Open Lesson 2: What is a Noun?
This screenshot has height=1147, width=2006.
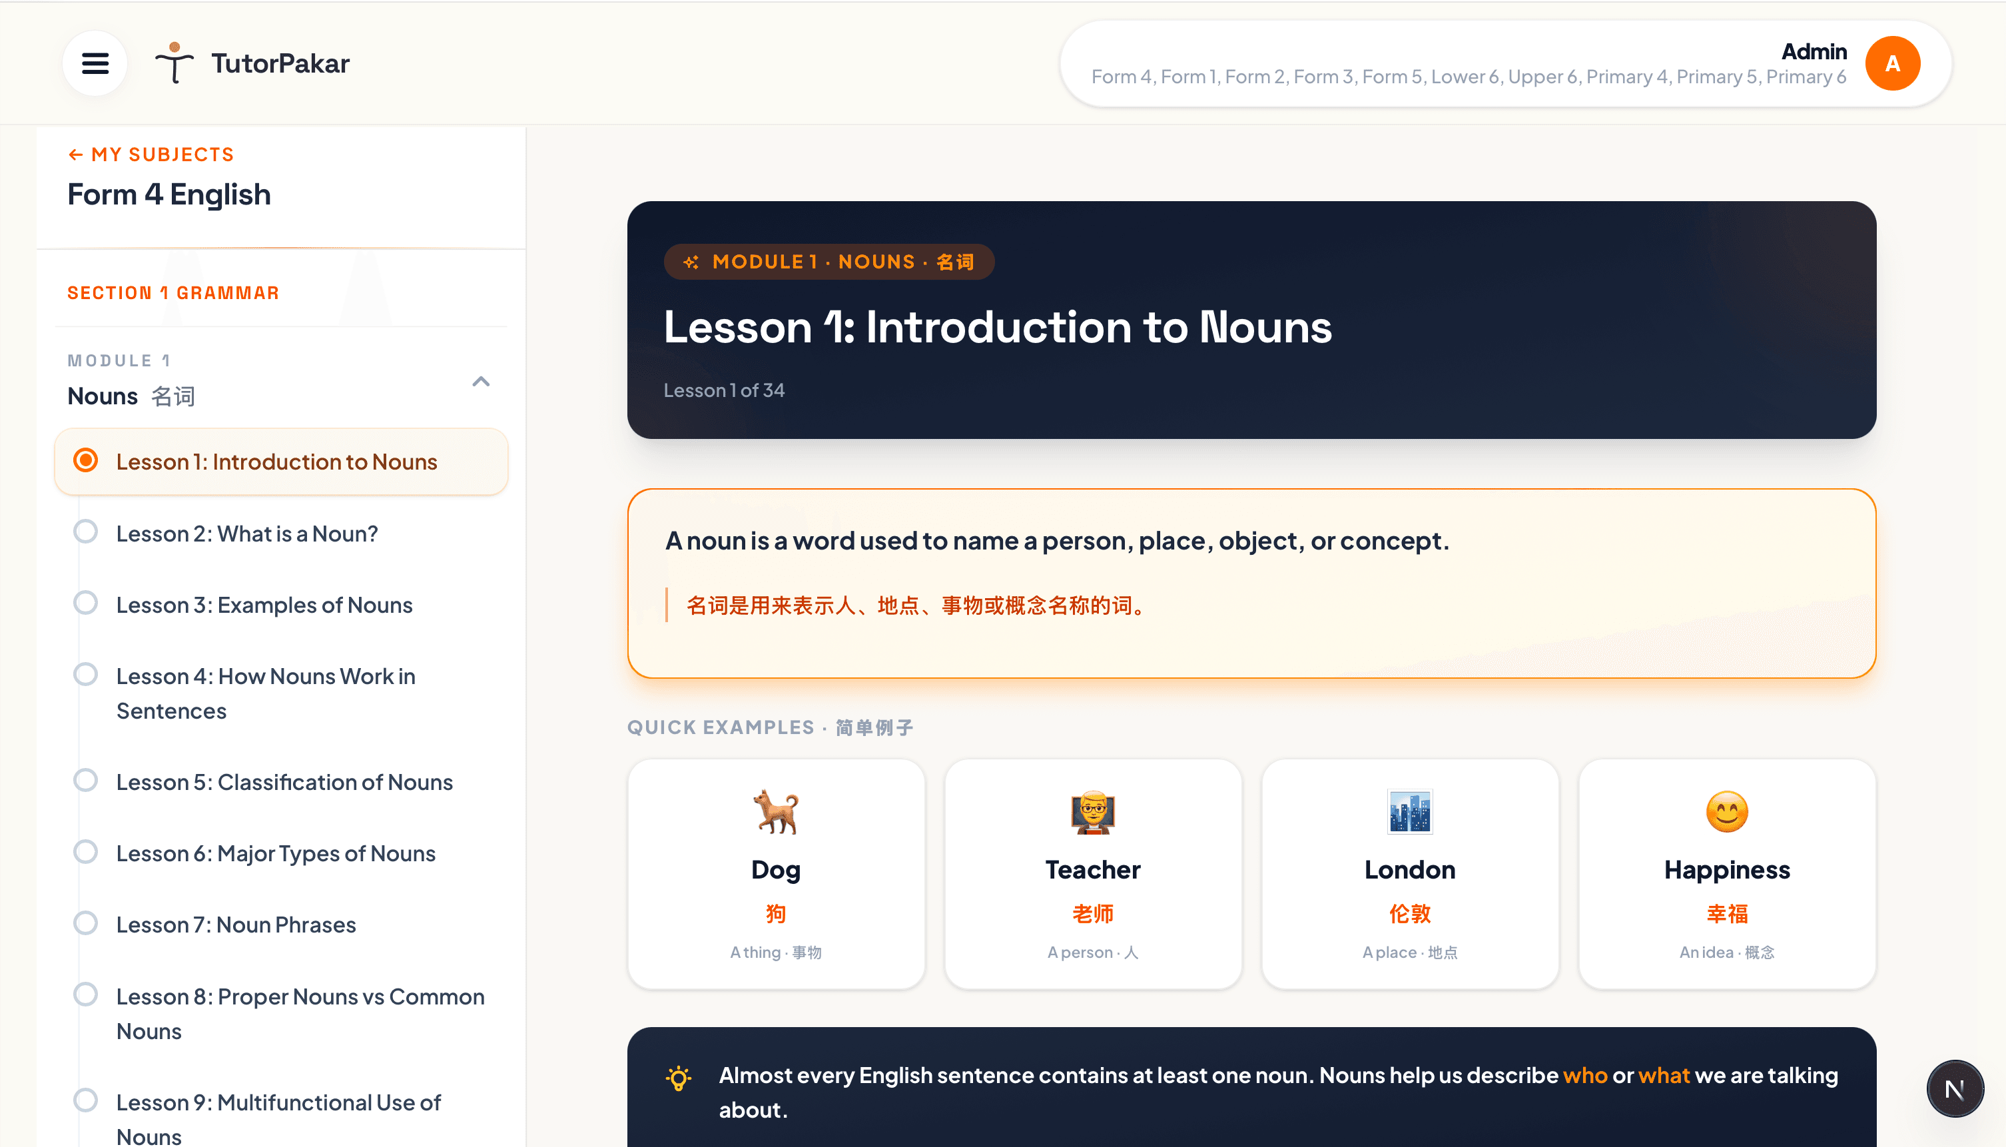pyautogui.click(x=247, y=533)
